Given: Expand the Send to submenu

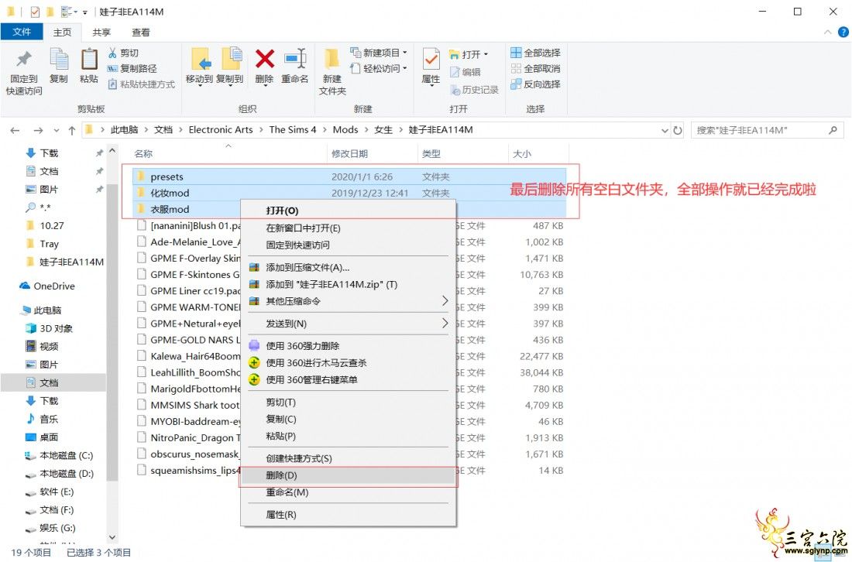Looking at the screenshot, I should point(445,324).
